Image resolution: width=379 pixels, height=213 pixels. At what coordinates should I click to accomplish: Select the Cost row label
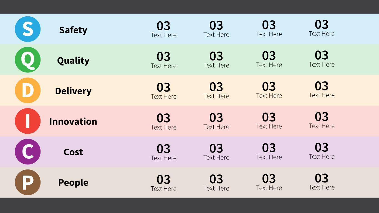point(73,152)
